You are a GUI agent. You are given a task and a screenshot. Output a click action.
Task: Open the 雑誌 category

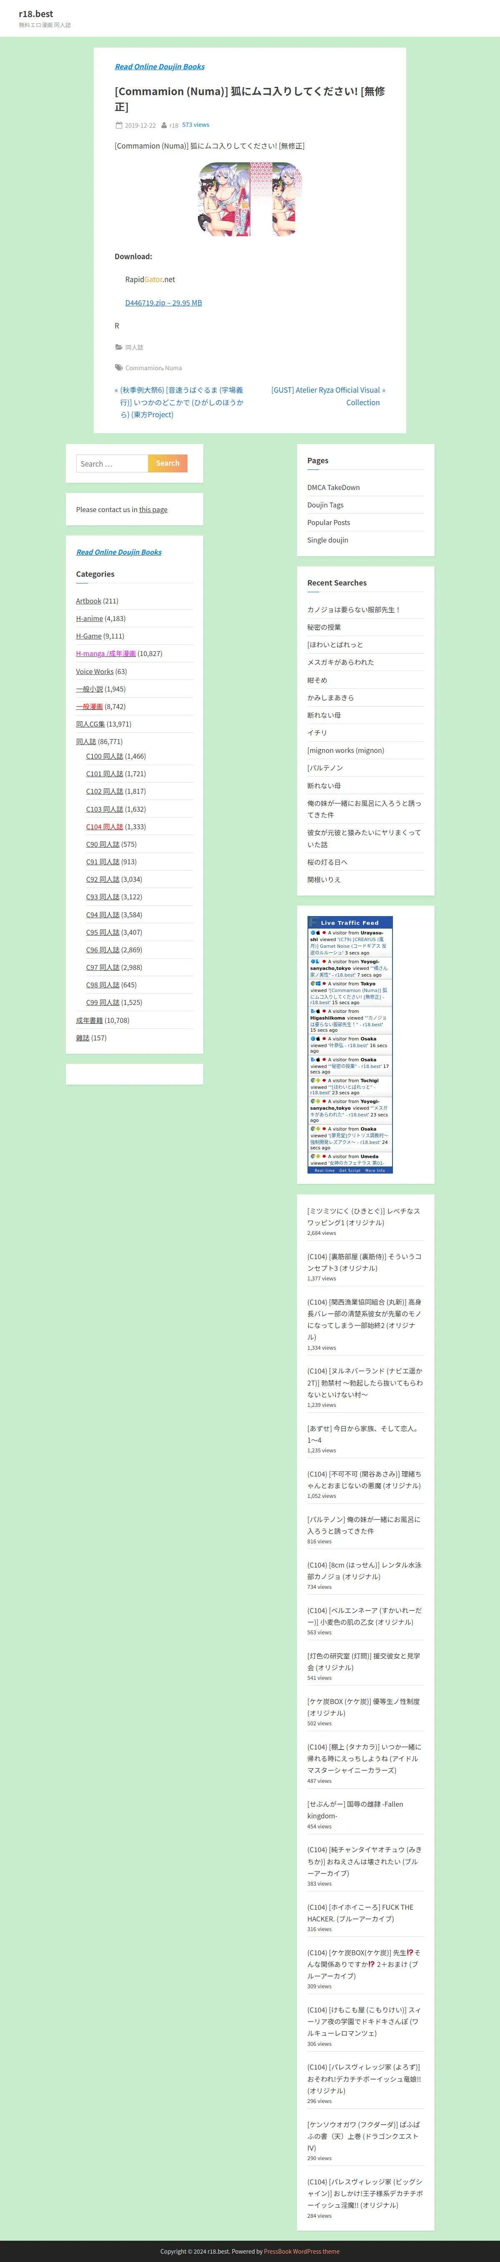pyautogui.click(x=82, y=1038)
